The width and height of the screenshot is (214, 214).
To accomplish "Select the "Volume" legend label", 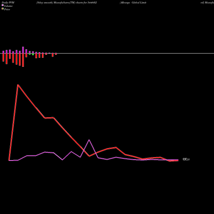I will click(x=8, y=6).
